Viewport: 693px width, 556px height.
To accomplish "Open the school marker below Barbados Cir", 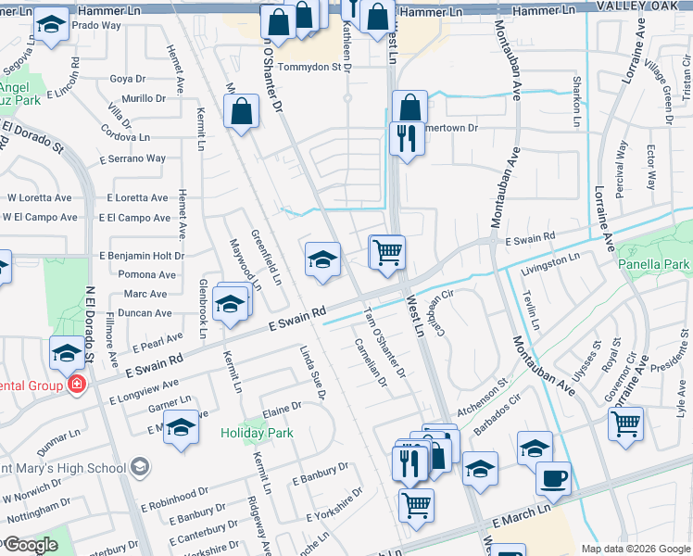I will pos(481,470).
